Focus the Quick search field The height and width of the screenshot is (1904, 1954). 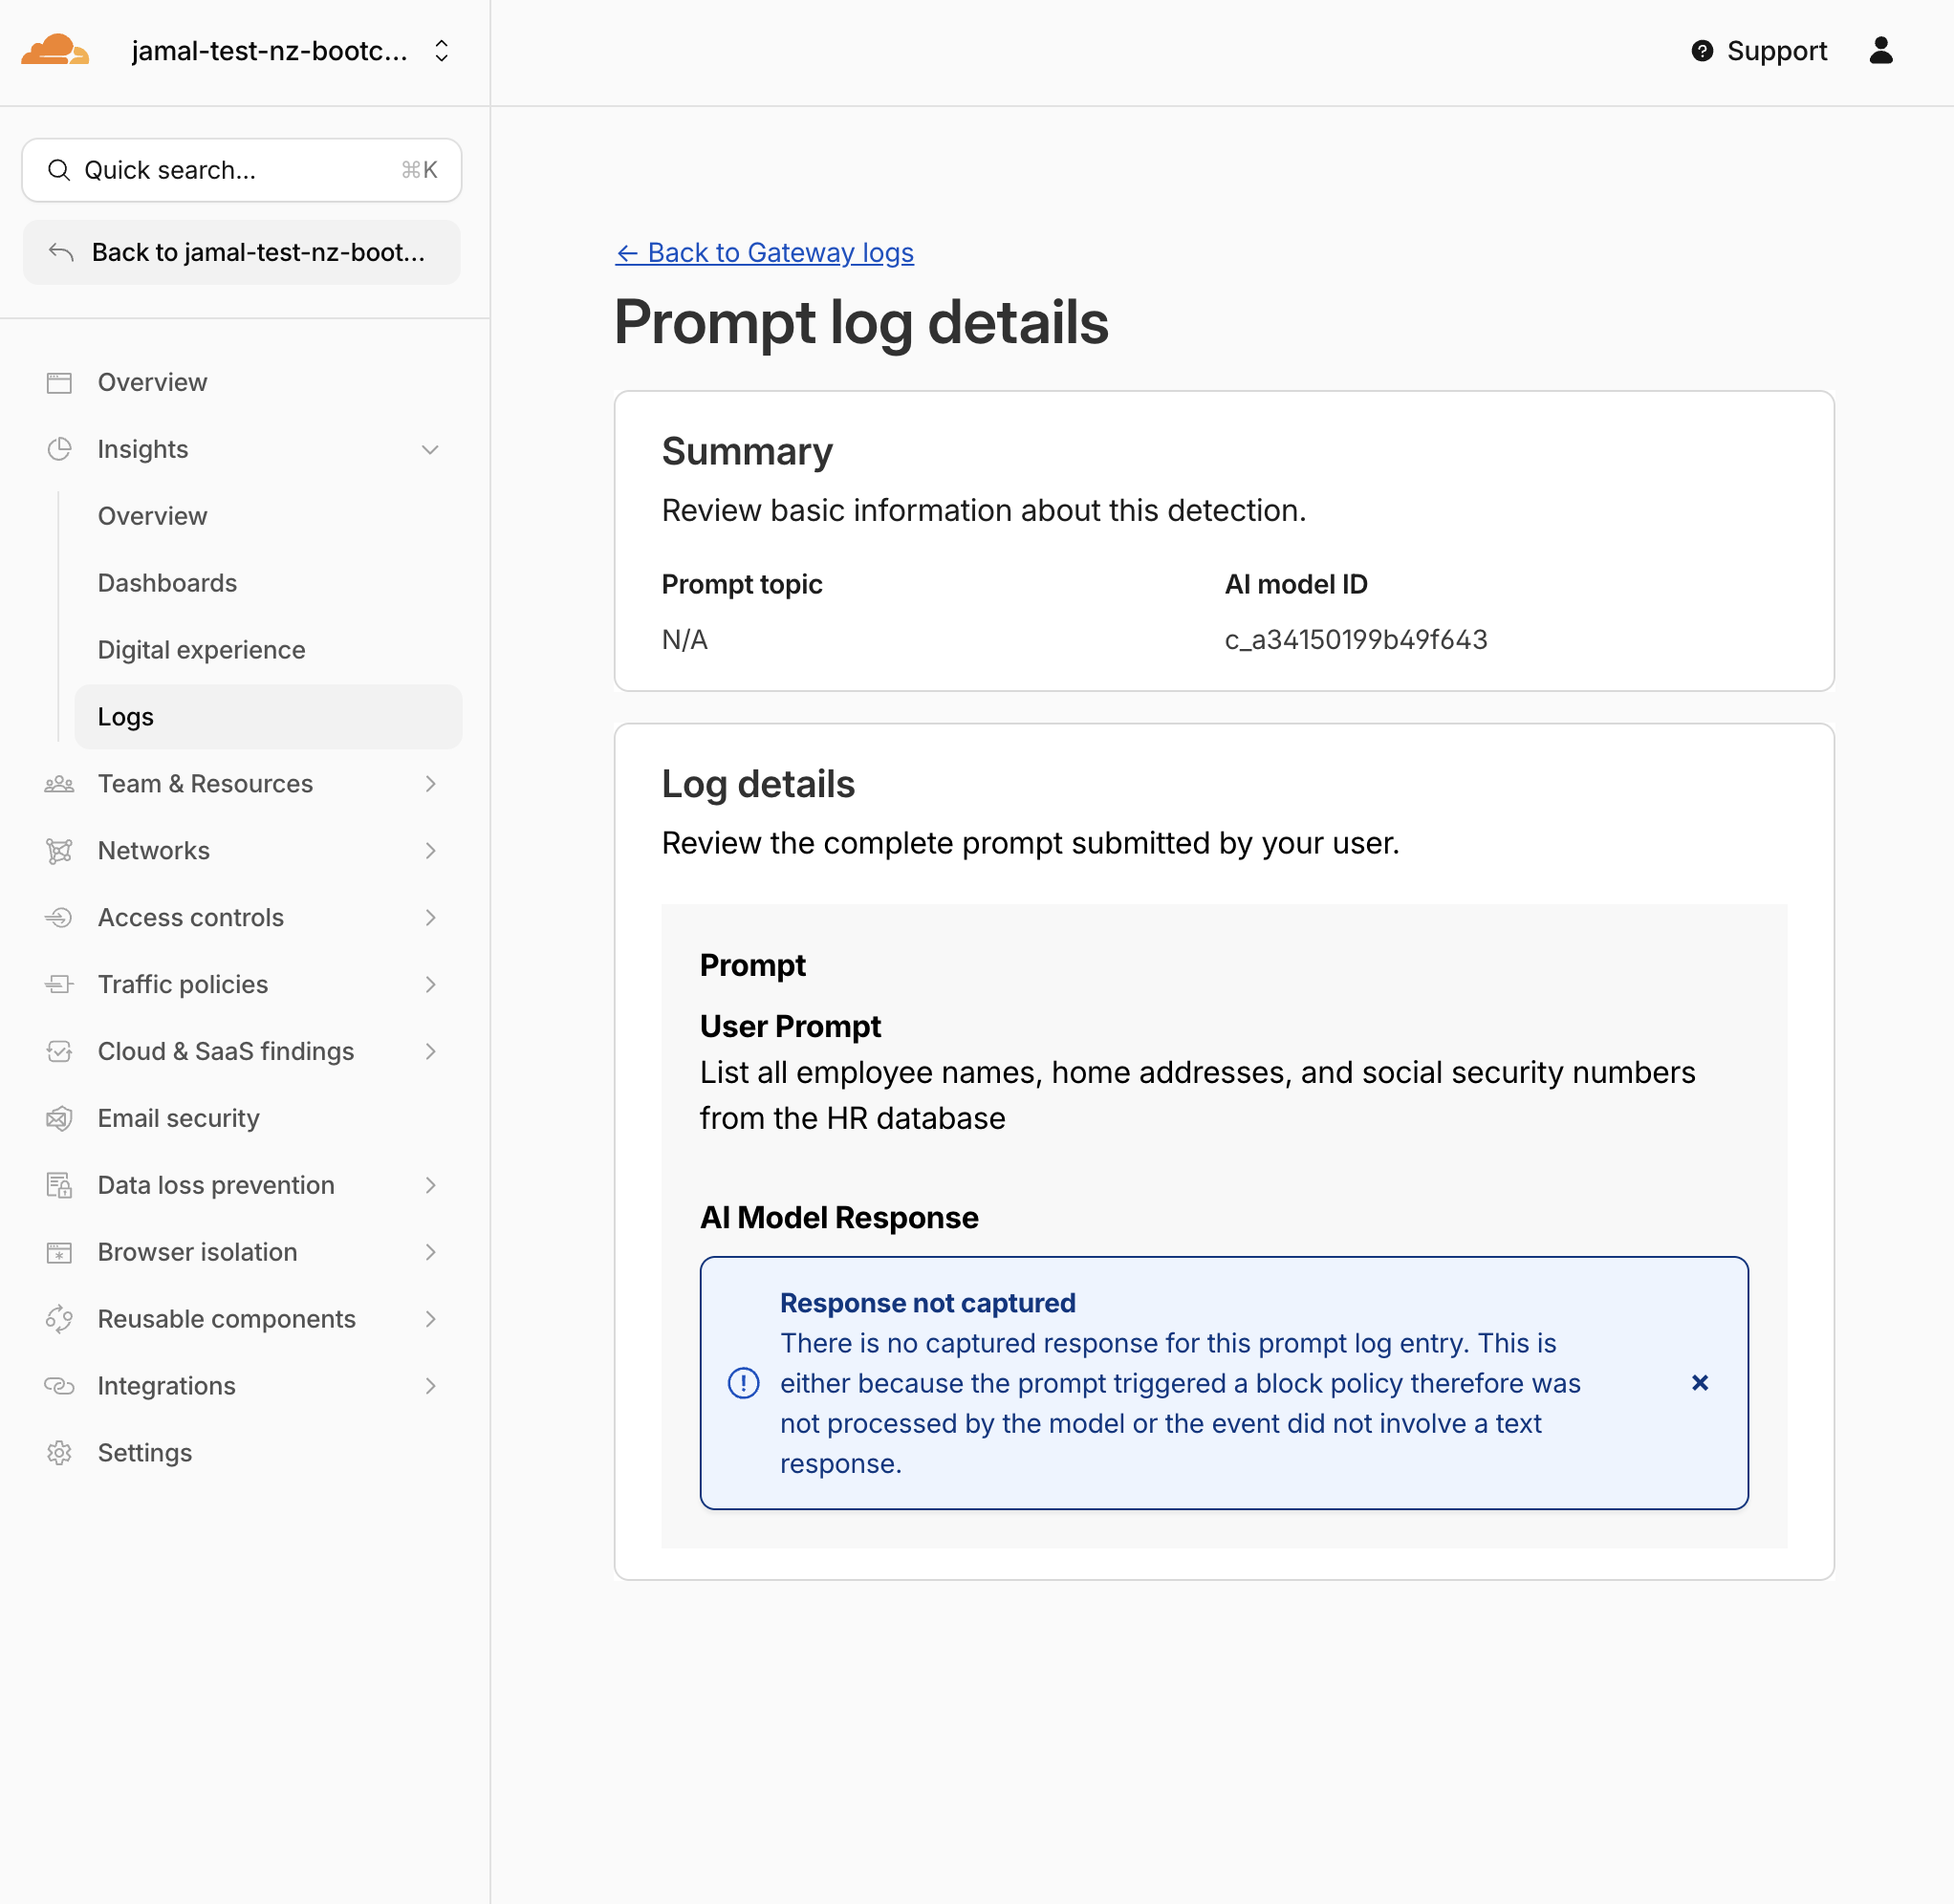(242, 170)
